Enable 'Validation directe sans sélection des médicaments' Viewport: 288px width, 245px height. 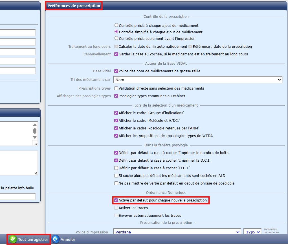click(x=116, y=88)
